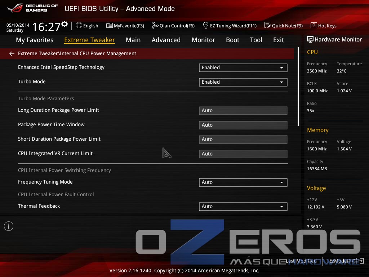Switch to the Monitor tab
The width and height of the screenshot is (369, 277).
pyautogui.click(x=203, y=40)
